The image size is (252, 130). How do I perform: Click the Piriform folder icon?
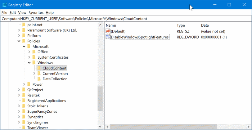(x=24, y=36)
